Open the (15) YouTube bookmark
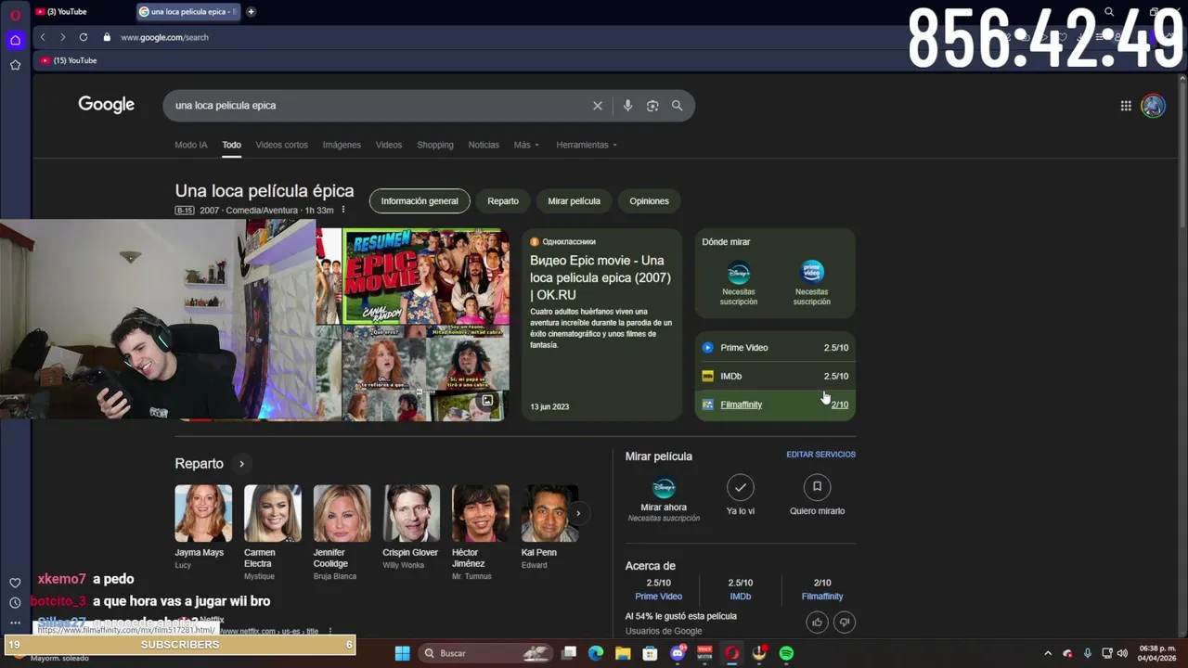Screen dimensions: 1188x668 pos(70,60)
